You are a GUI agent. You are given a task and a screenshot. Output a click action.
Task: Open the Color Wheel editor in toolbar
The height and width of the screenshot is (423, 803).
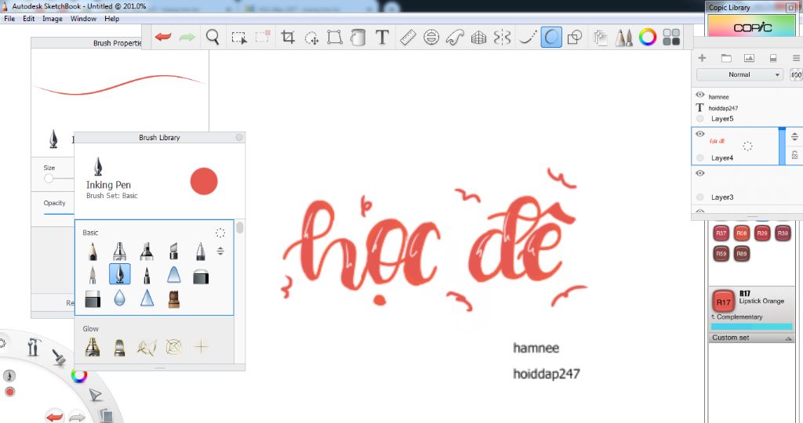pyautogui.click(x=647, y=38)
